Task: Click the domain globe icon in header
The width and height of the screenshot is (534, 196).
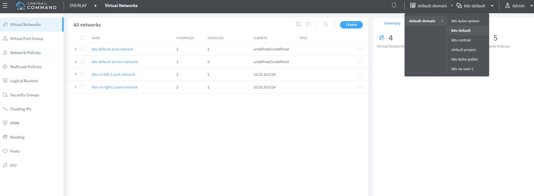Action: (x=413, y=5)
